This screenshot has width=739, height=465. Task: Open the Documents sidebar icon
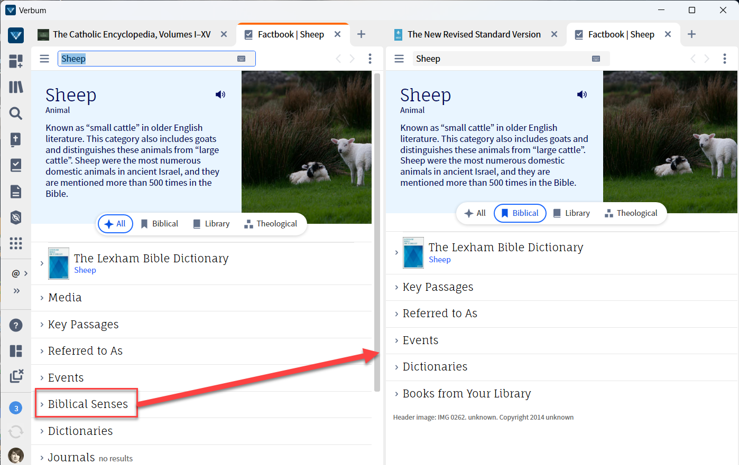click(x=16, y=191)
